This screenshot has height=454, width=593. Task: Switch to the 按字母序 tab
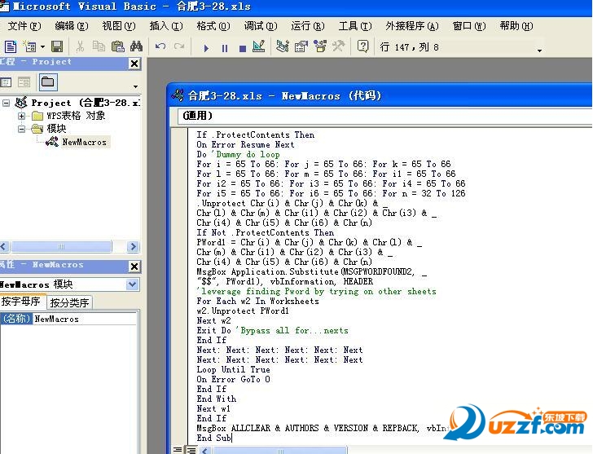(21, 302)
